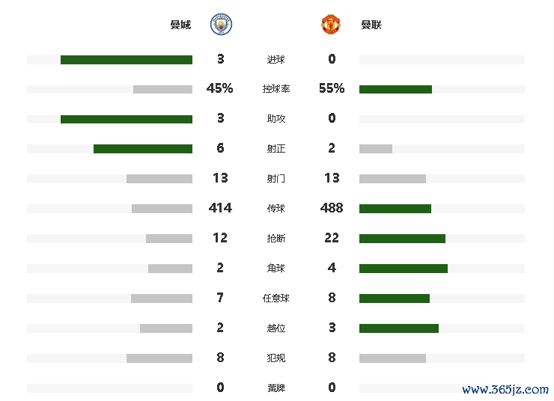Viewport: 554px width, 401px height.
Task: Select the 助攻 row label
Action: click(x=276, y=119)
